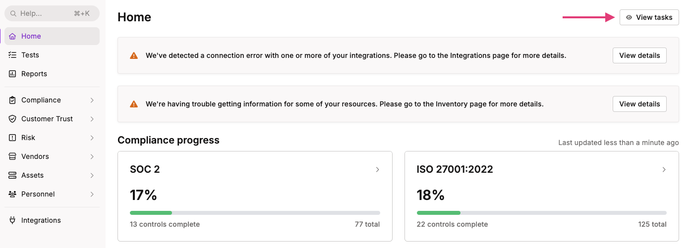Click the Personnel people icon
Screen dimensions: 690x248
(x=12, y=194)
